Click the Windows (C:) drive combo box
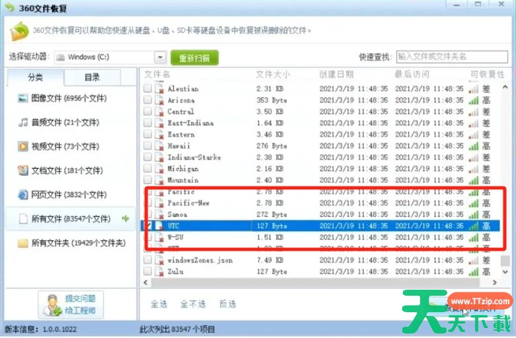 click(110, 58)
